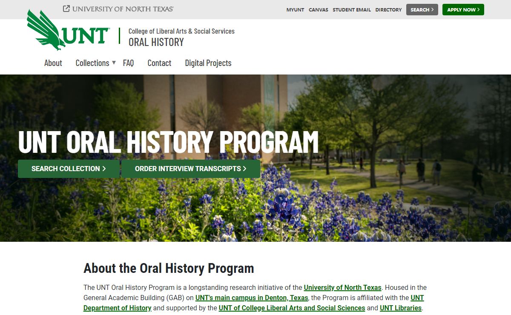
Task: Click the Oral History site title
Action: tap(156, 42)
